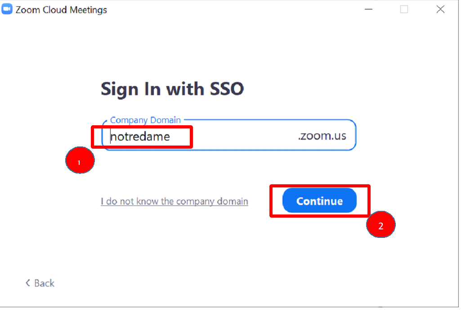Open "I do not know the company domain" link

click(174, 201)
